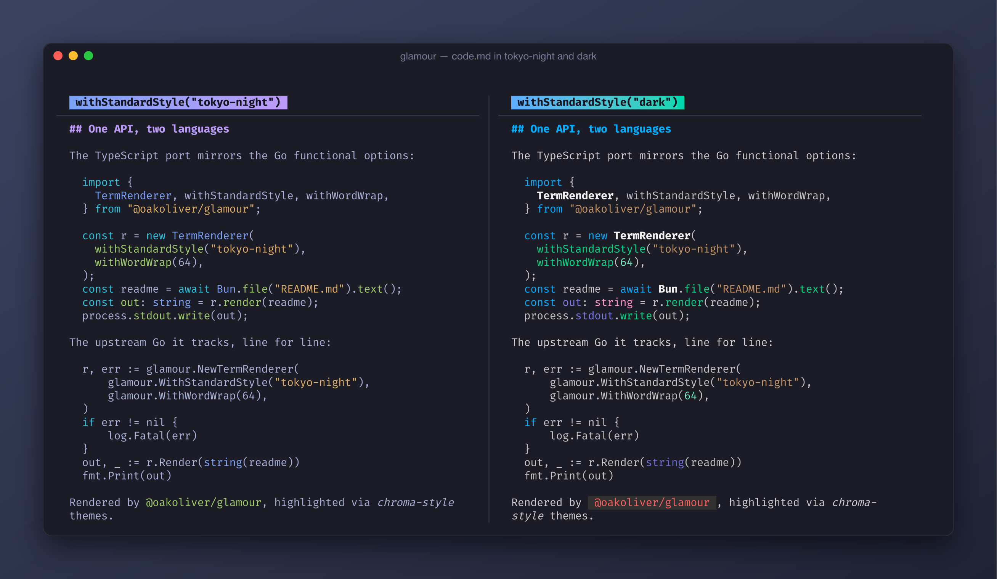Click the yellow minimize window button
The image size is (997, 579).
point(73,56)
